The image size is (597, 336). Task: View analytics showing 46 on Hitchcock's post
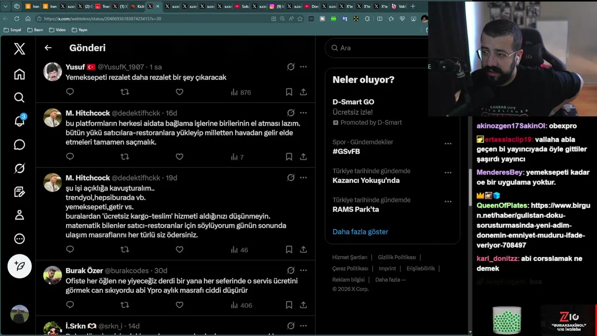click(x=239, y=250)
